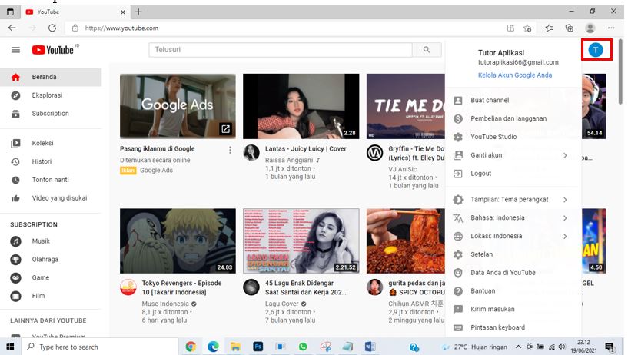This screenshot has width=628, height=355.
Task: Open Photoshop from the Windows taskbar
Action: point(258,347)
